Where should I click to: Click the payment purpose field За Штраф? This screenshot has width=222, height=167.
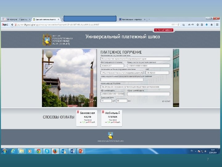point(135,87)
